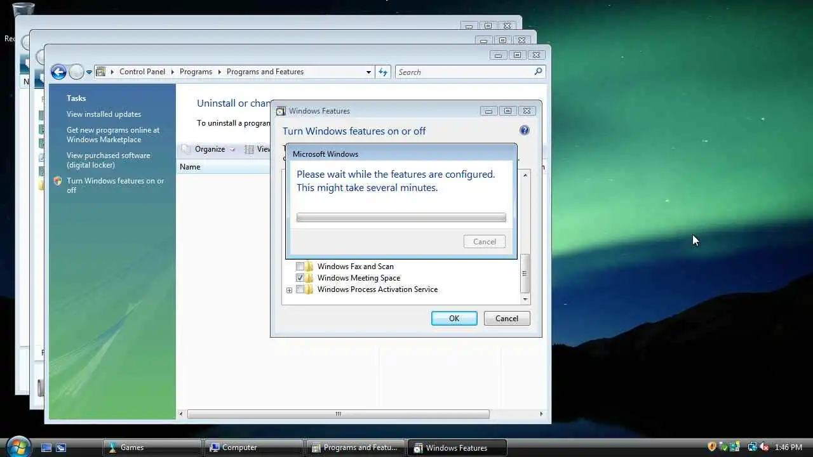Switch to the Computer taskbar button

pyautogui.click(x=253, y=447)
